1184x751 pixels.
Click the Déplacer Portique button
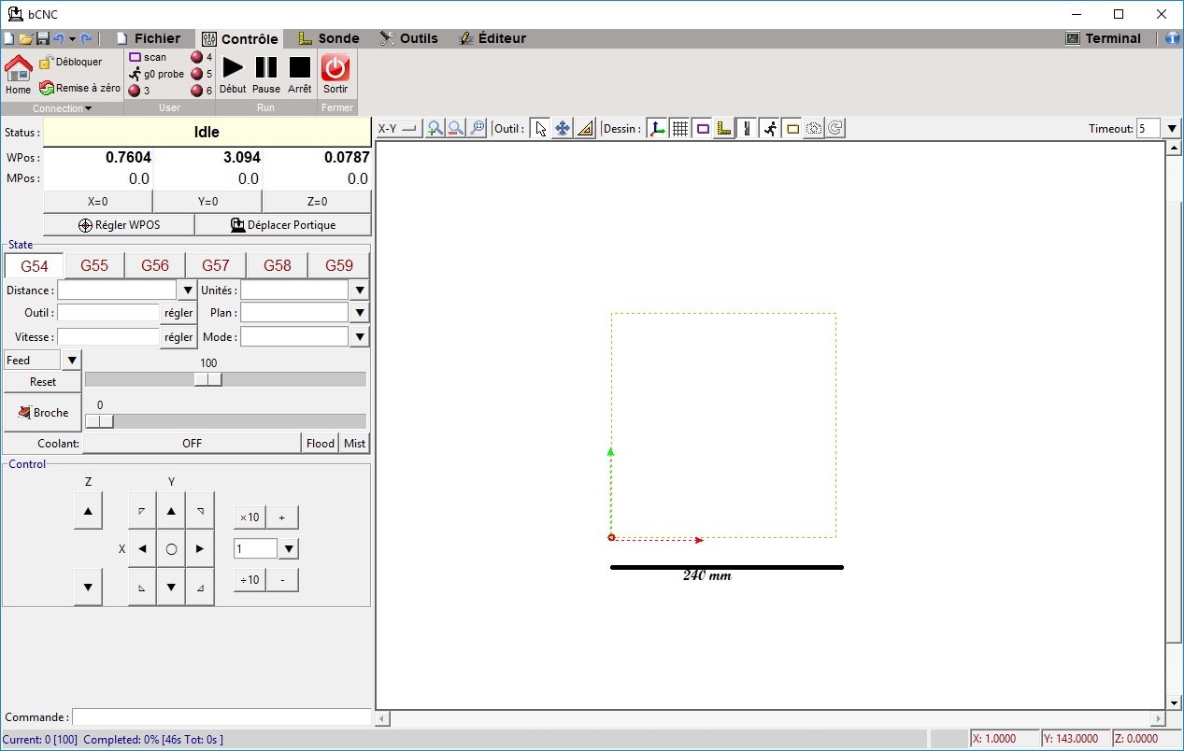pos(283,225)
